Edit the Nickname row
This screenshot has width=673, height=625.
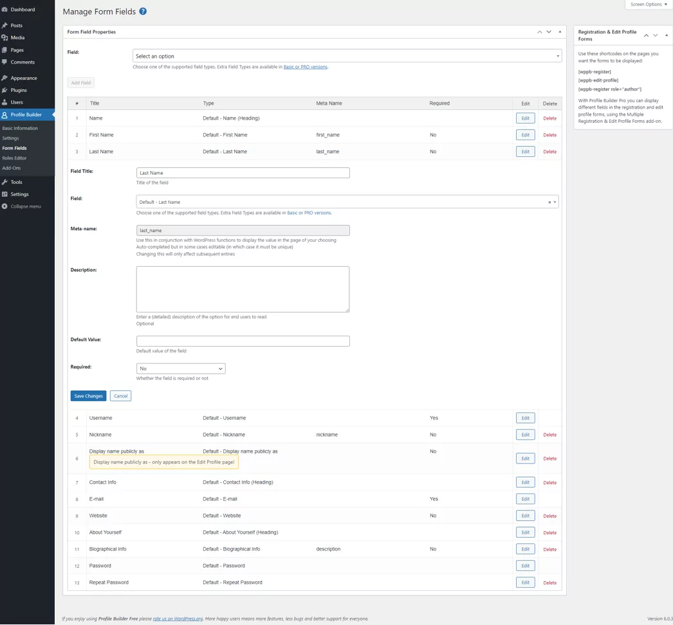pos(526,435)
